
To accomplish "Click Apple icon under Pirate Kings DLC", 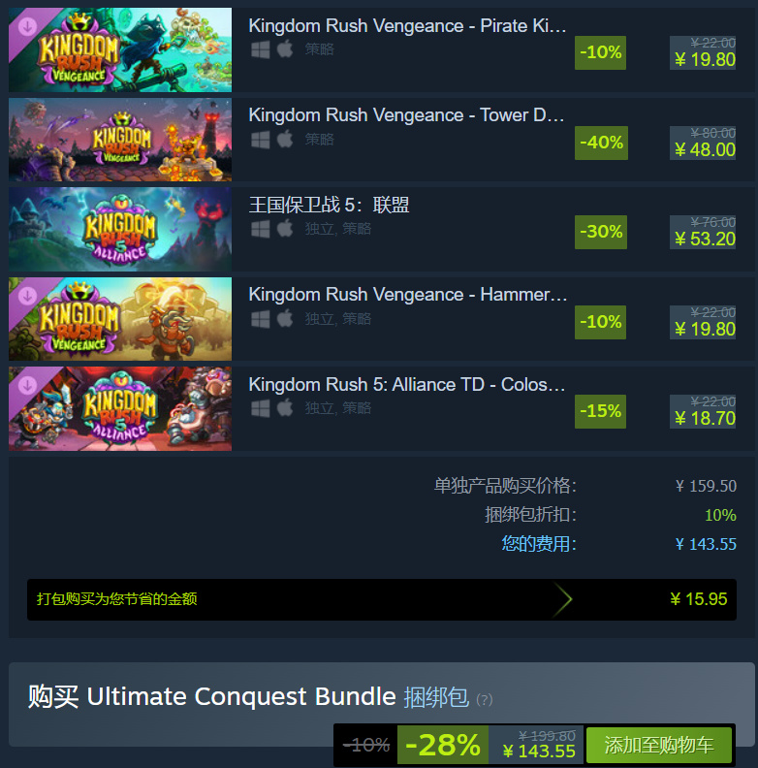I will click(x=285, y=49).
